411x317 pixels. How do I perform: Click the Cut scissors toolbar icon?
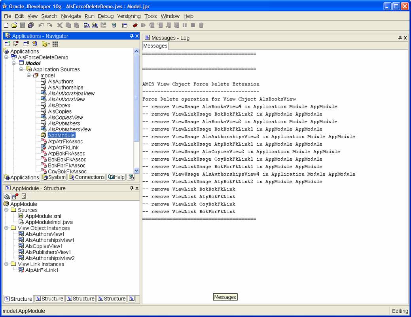(60, 25)
